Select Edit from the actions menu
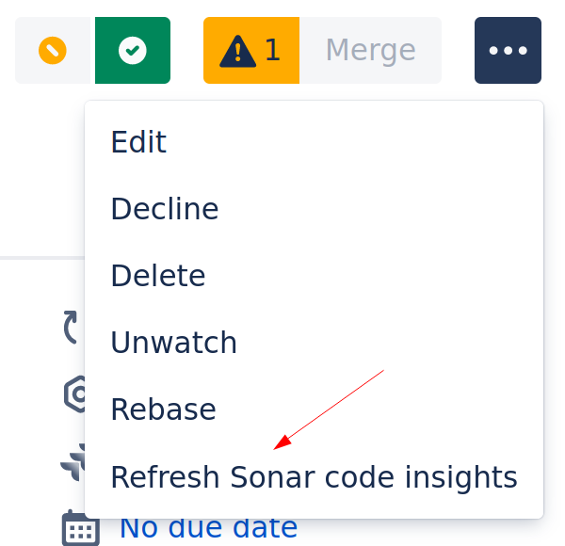 click(x=138, y=142)
